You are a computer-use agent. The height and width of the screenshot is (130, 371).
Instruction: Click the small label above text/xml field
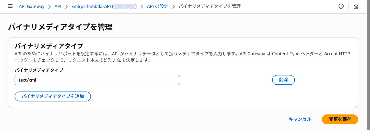[39, 70]
